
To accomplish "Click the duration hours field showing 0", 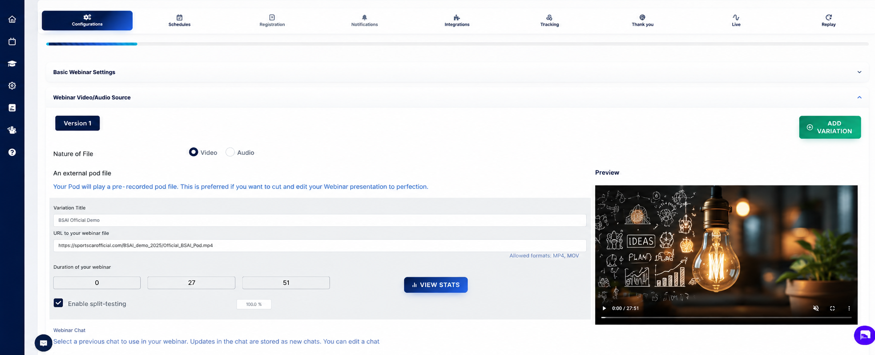I will 97,283.
